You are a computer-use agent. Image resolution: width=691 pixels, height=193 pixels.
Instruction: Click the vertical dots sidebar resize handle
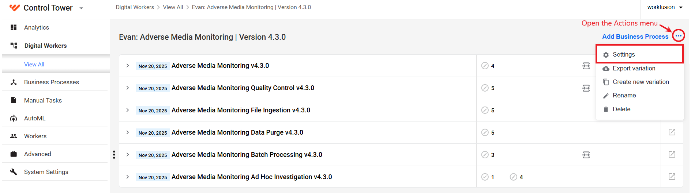click(114, 155)
